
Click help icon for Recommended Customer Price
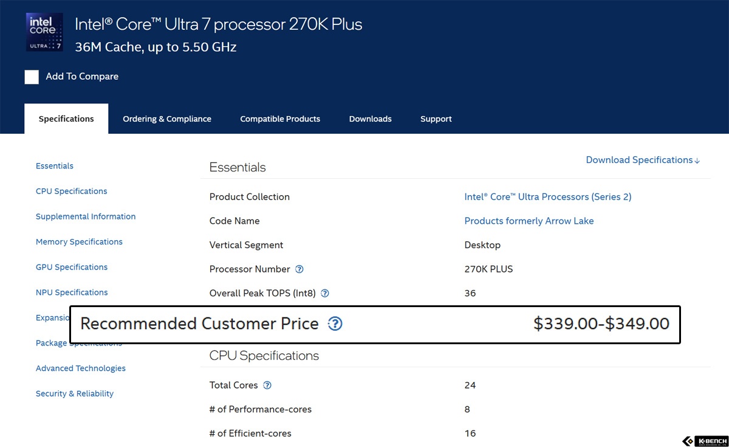pyautogui.click(x=335, y=324)
